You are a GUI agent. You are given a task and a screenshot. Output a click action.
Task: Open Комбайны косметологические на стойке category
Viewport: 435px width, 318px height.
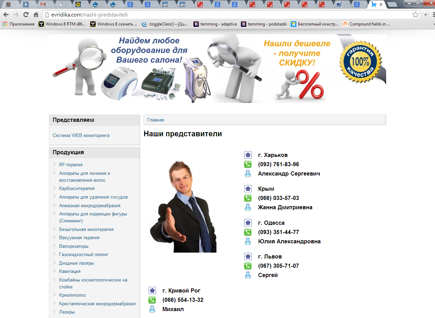pos(93,283)
